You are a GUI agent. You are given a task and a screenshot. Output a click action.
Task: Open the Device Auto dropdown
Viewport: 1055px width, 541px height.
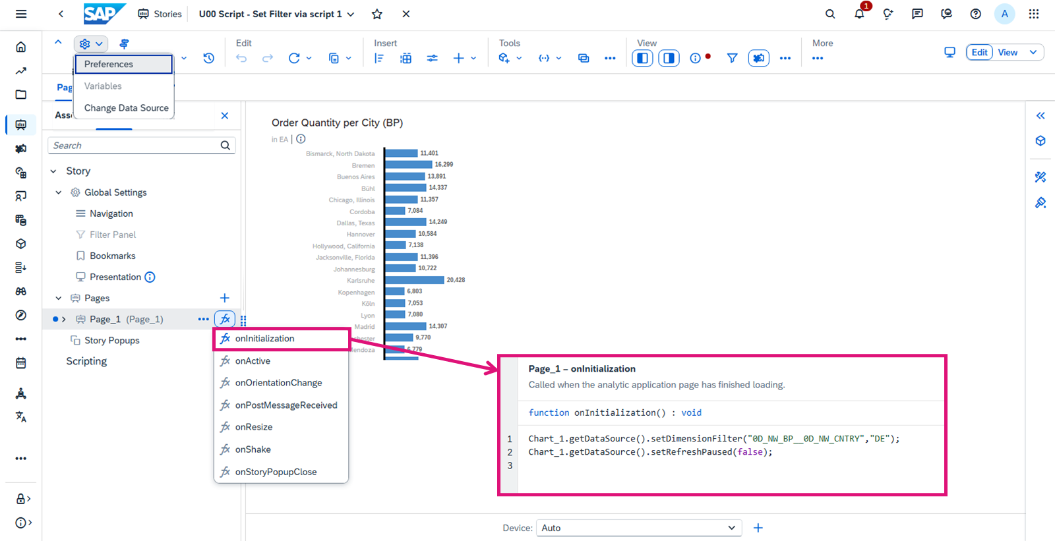point(638,528)
